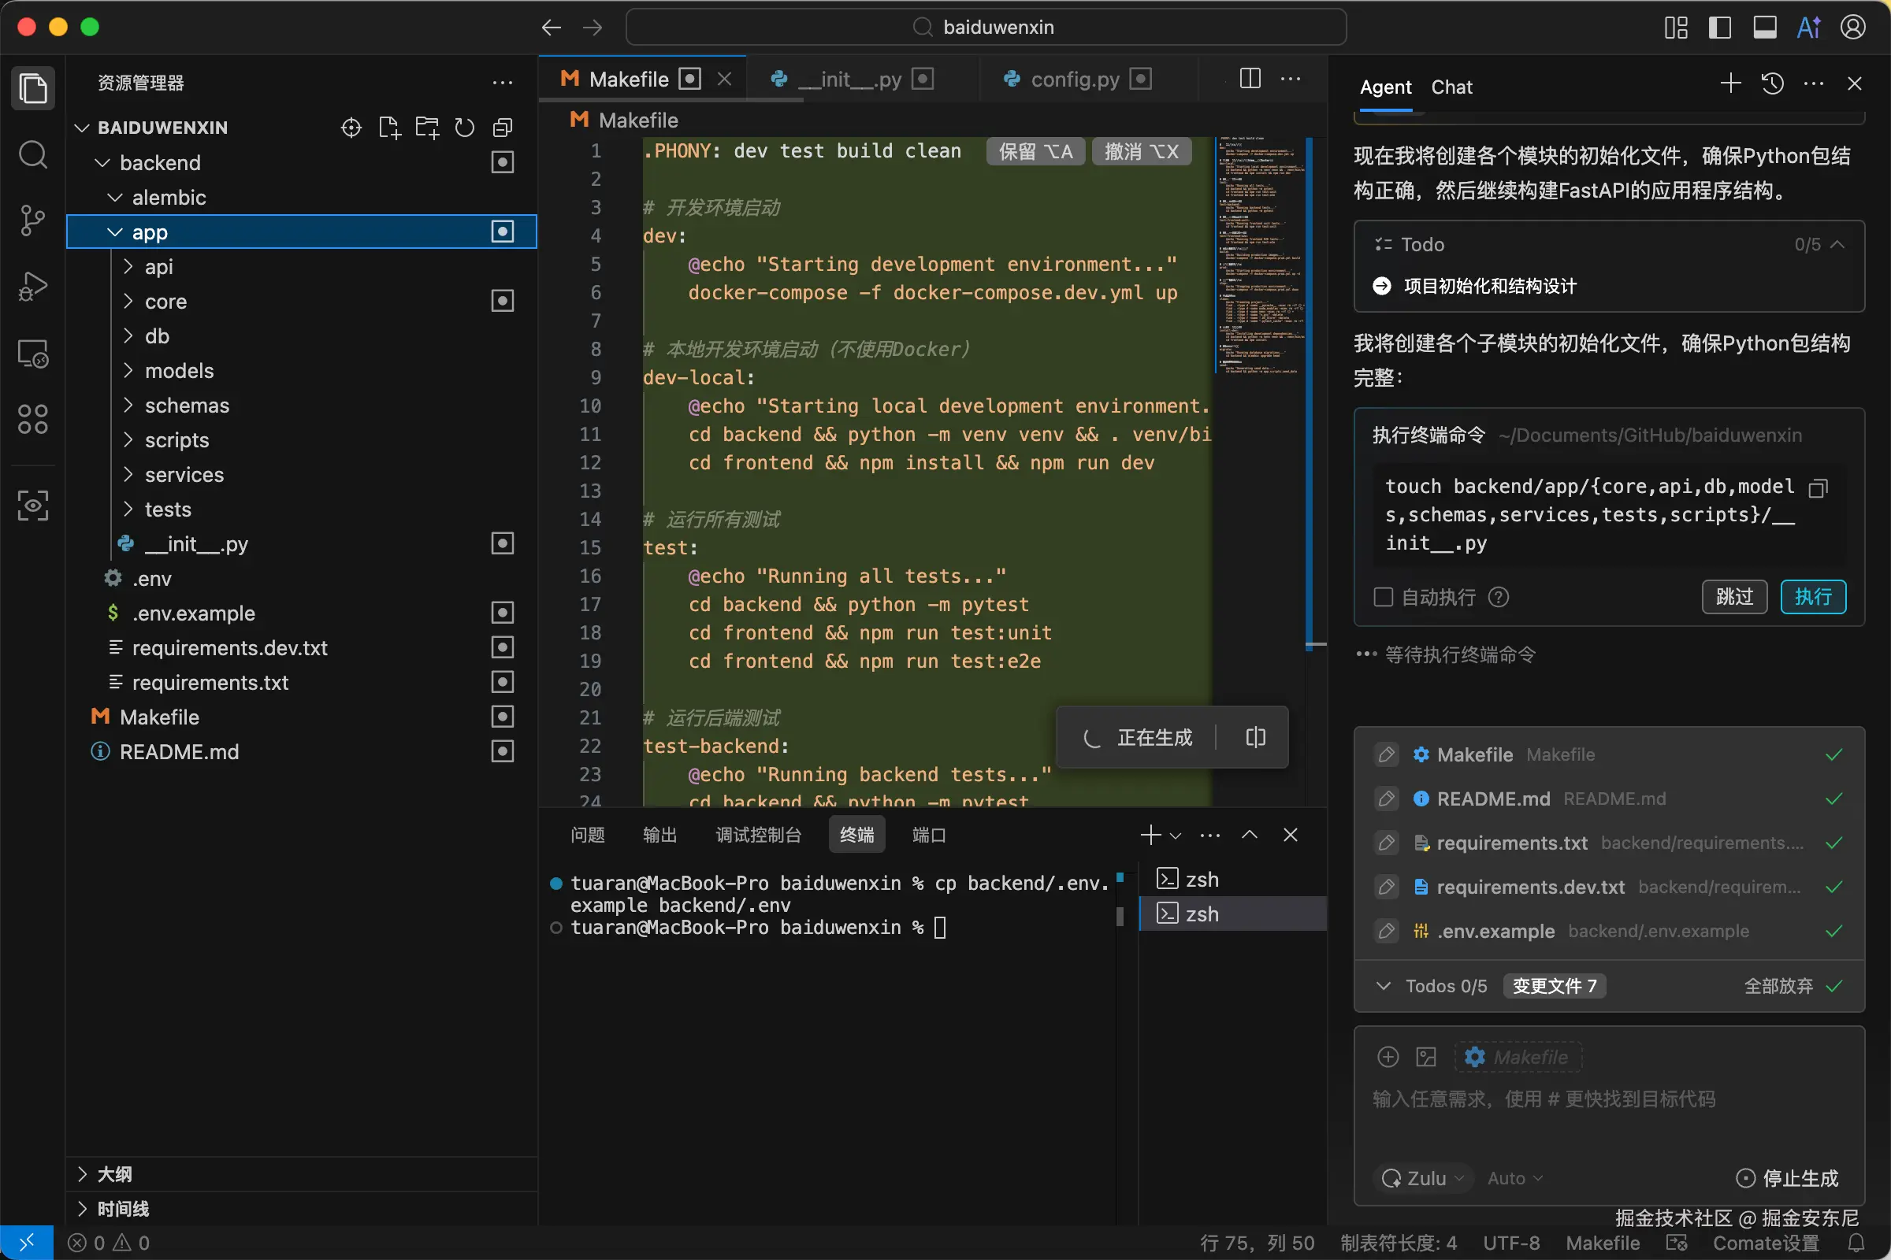
Task: Split the editor to the right
Action: click(1250, 79)
